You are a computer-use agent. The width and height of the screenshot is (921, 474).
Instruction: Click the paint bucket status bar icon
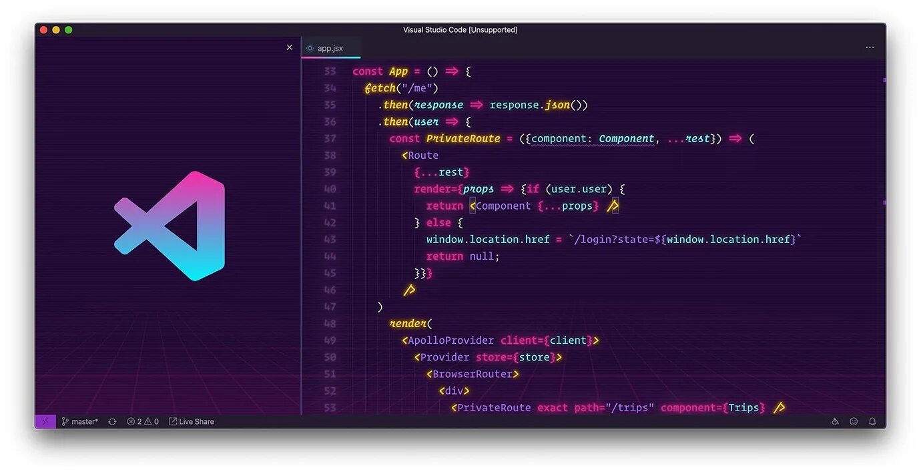coord(835,421)
